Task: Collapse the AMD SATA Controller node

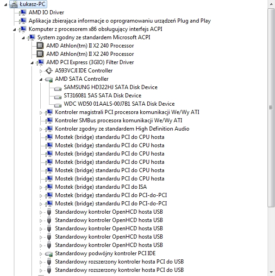Action: (x=41, y=79)
